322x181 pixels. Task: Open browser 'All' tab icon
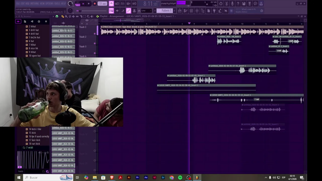click(x=18, y=21)
